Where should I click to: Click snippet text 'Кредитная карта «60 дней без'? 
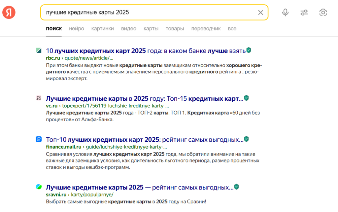[x=223, y=113]
